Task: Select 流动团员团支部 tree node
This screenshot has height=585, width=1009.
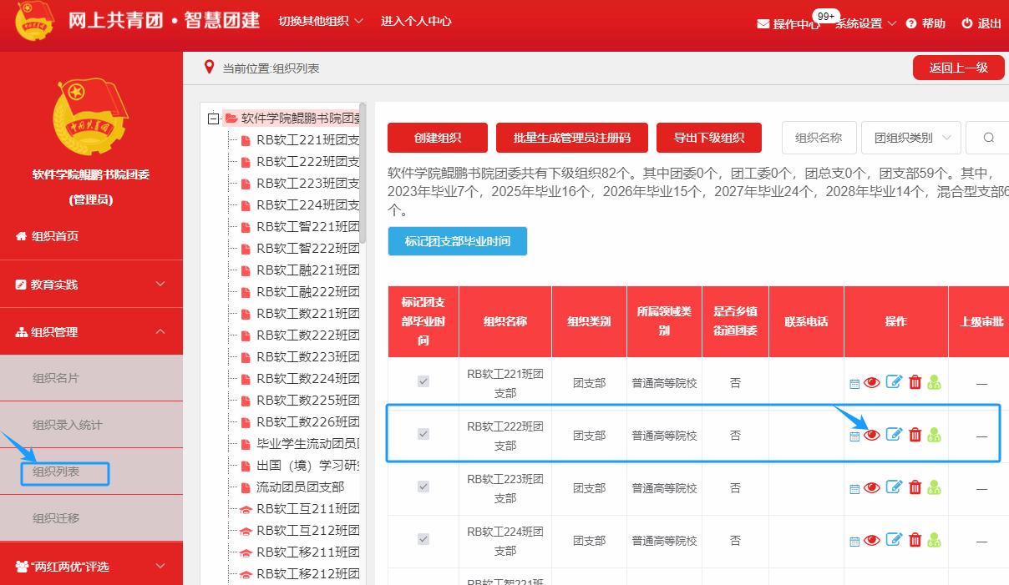Action: [300, 487]
